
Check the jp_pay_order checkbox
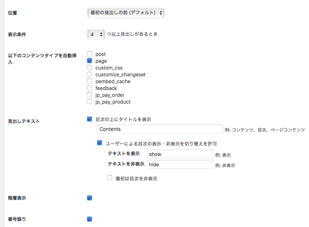click(x=90, y=95)
